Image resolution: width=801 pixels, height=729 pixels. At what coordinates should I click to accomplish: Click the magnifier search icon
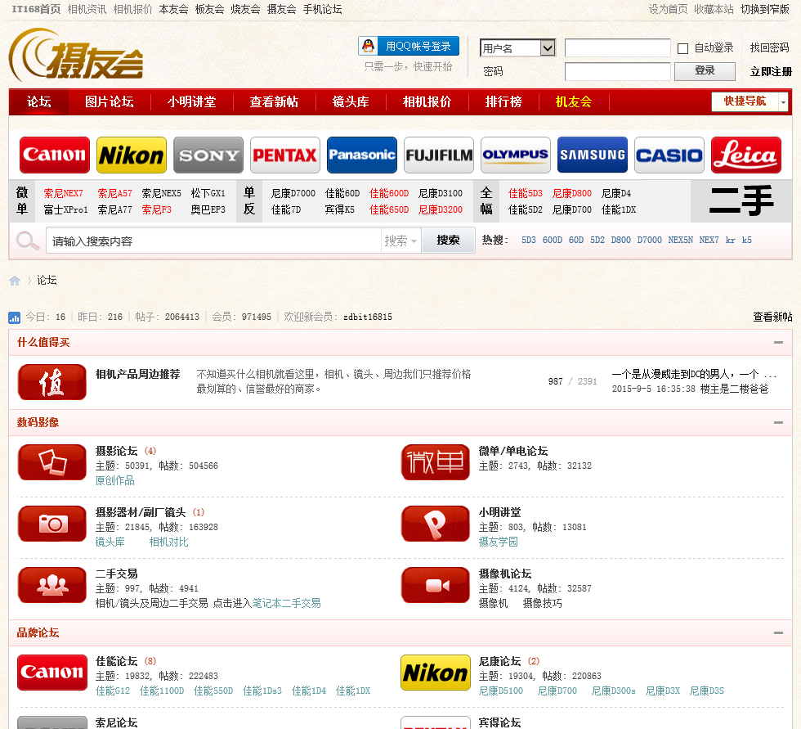(x=28, y=241)
